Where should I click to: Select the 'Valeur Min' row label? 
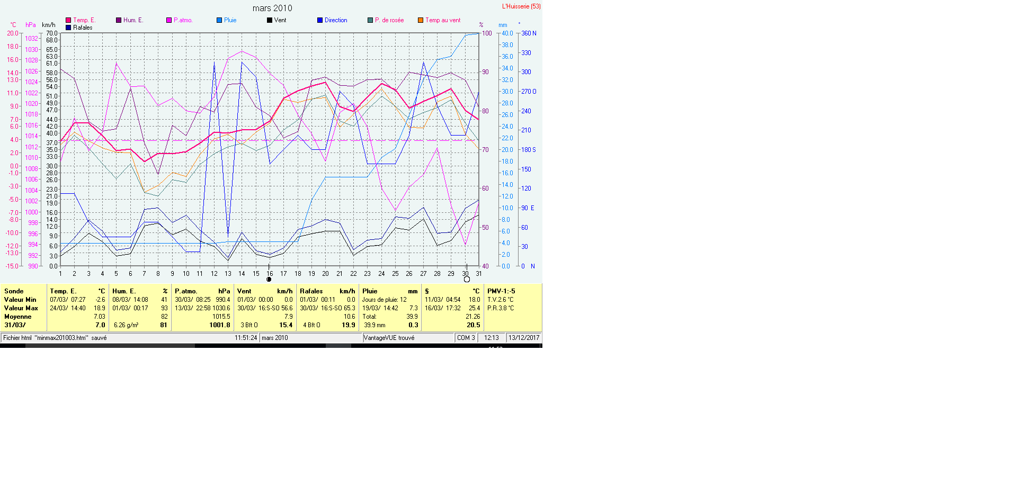tap(20, 300)
